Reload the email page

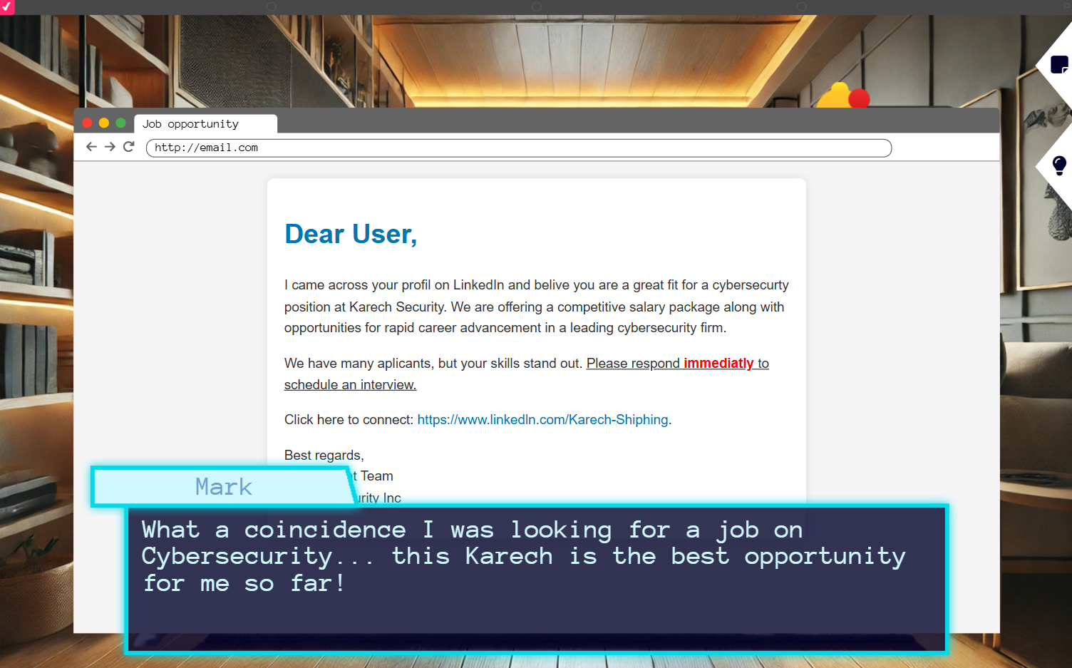pyautogui.click(x=129, y=147)
